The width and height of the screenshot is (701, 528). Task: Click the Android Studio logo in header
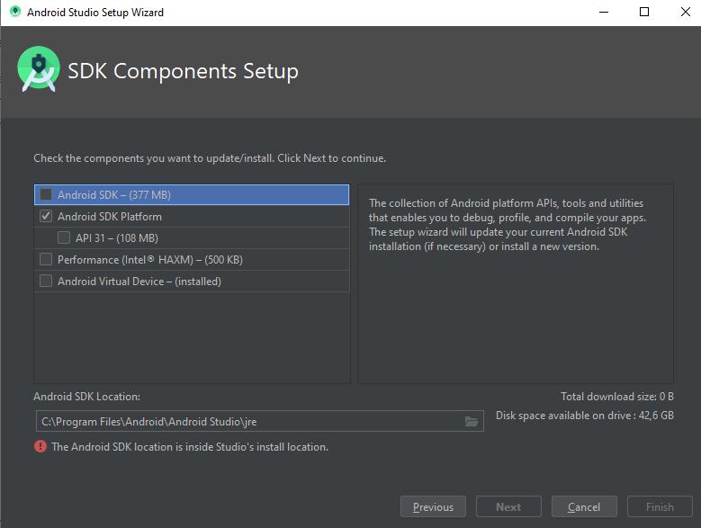pyautogui.click(x=39, y=69)
